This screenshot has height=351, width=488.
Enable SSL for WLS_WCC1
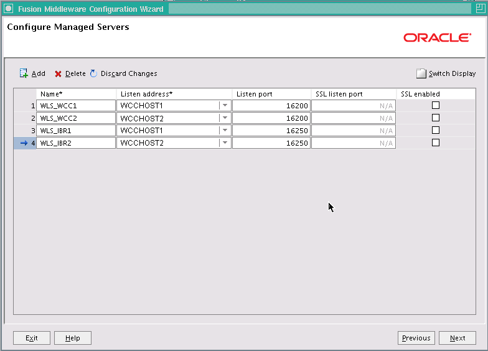(436, 106)
